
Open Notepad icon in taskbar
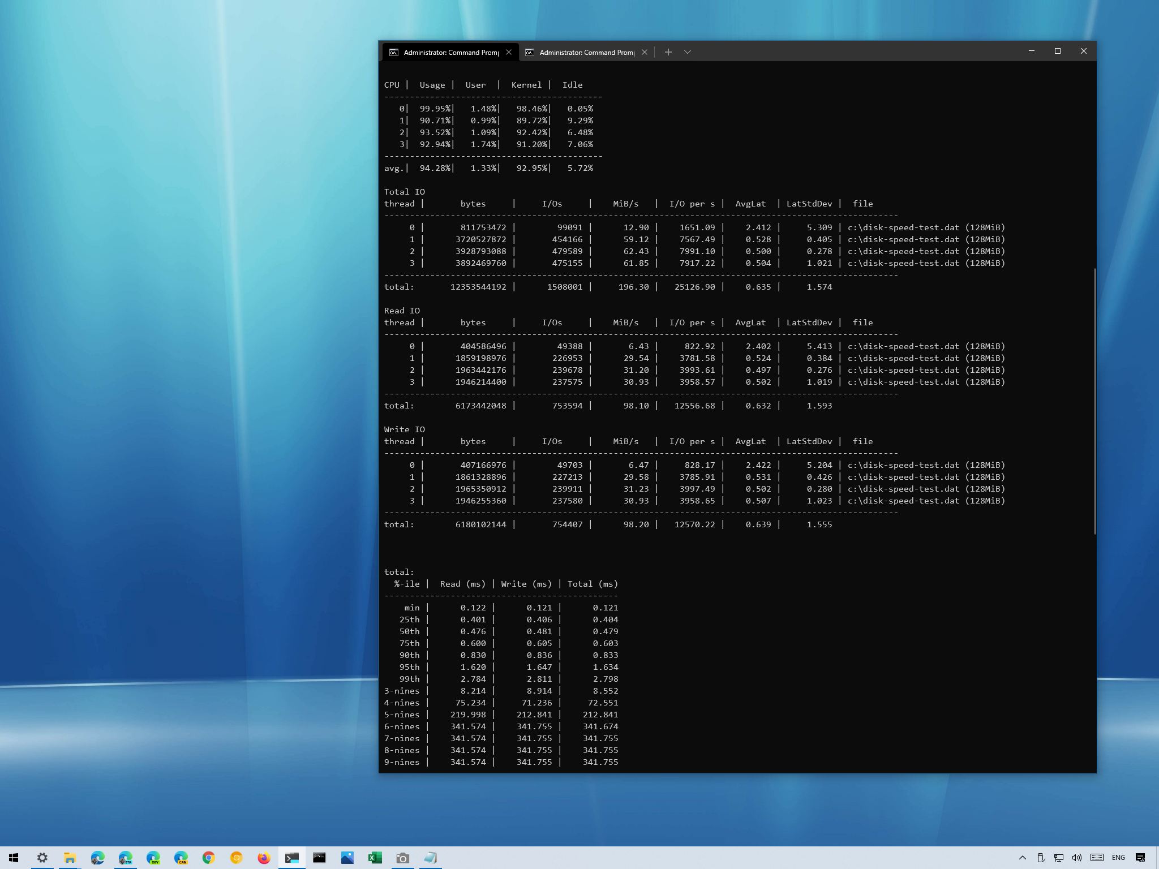coord(430,858)
